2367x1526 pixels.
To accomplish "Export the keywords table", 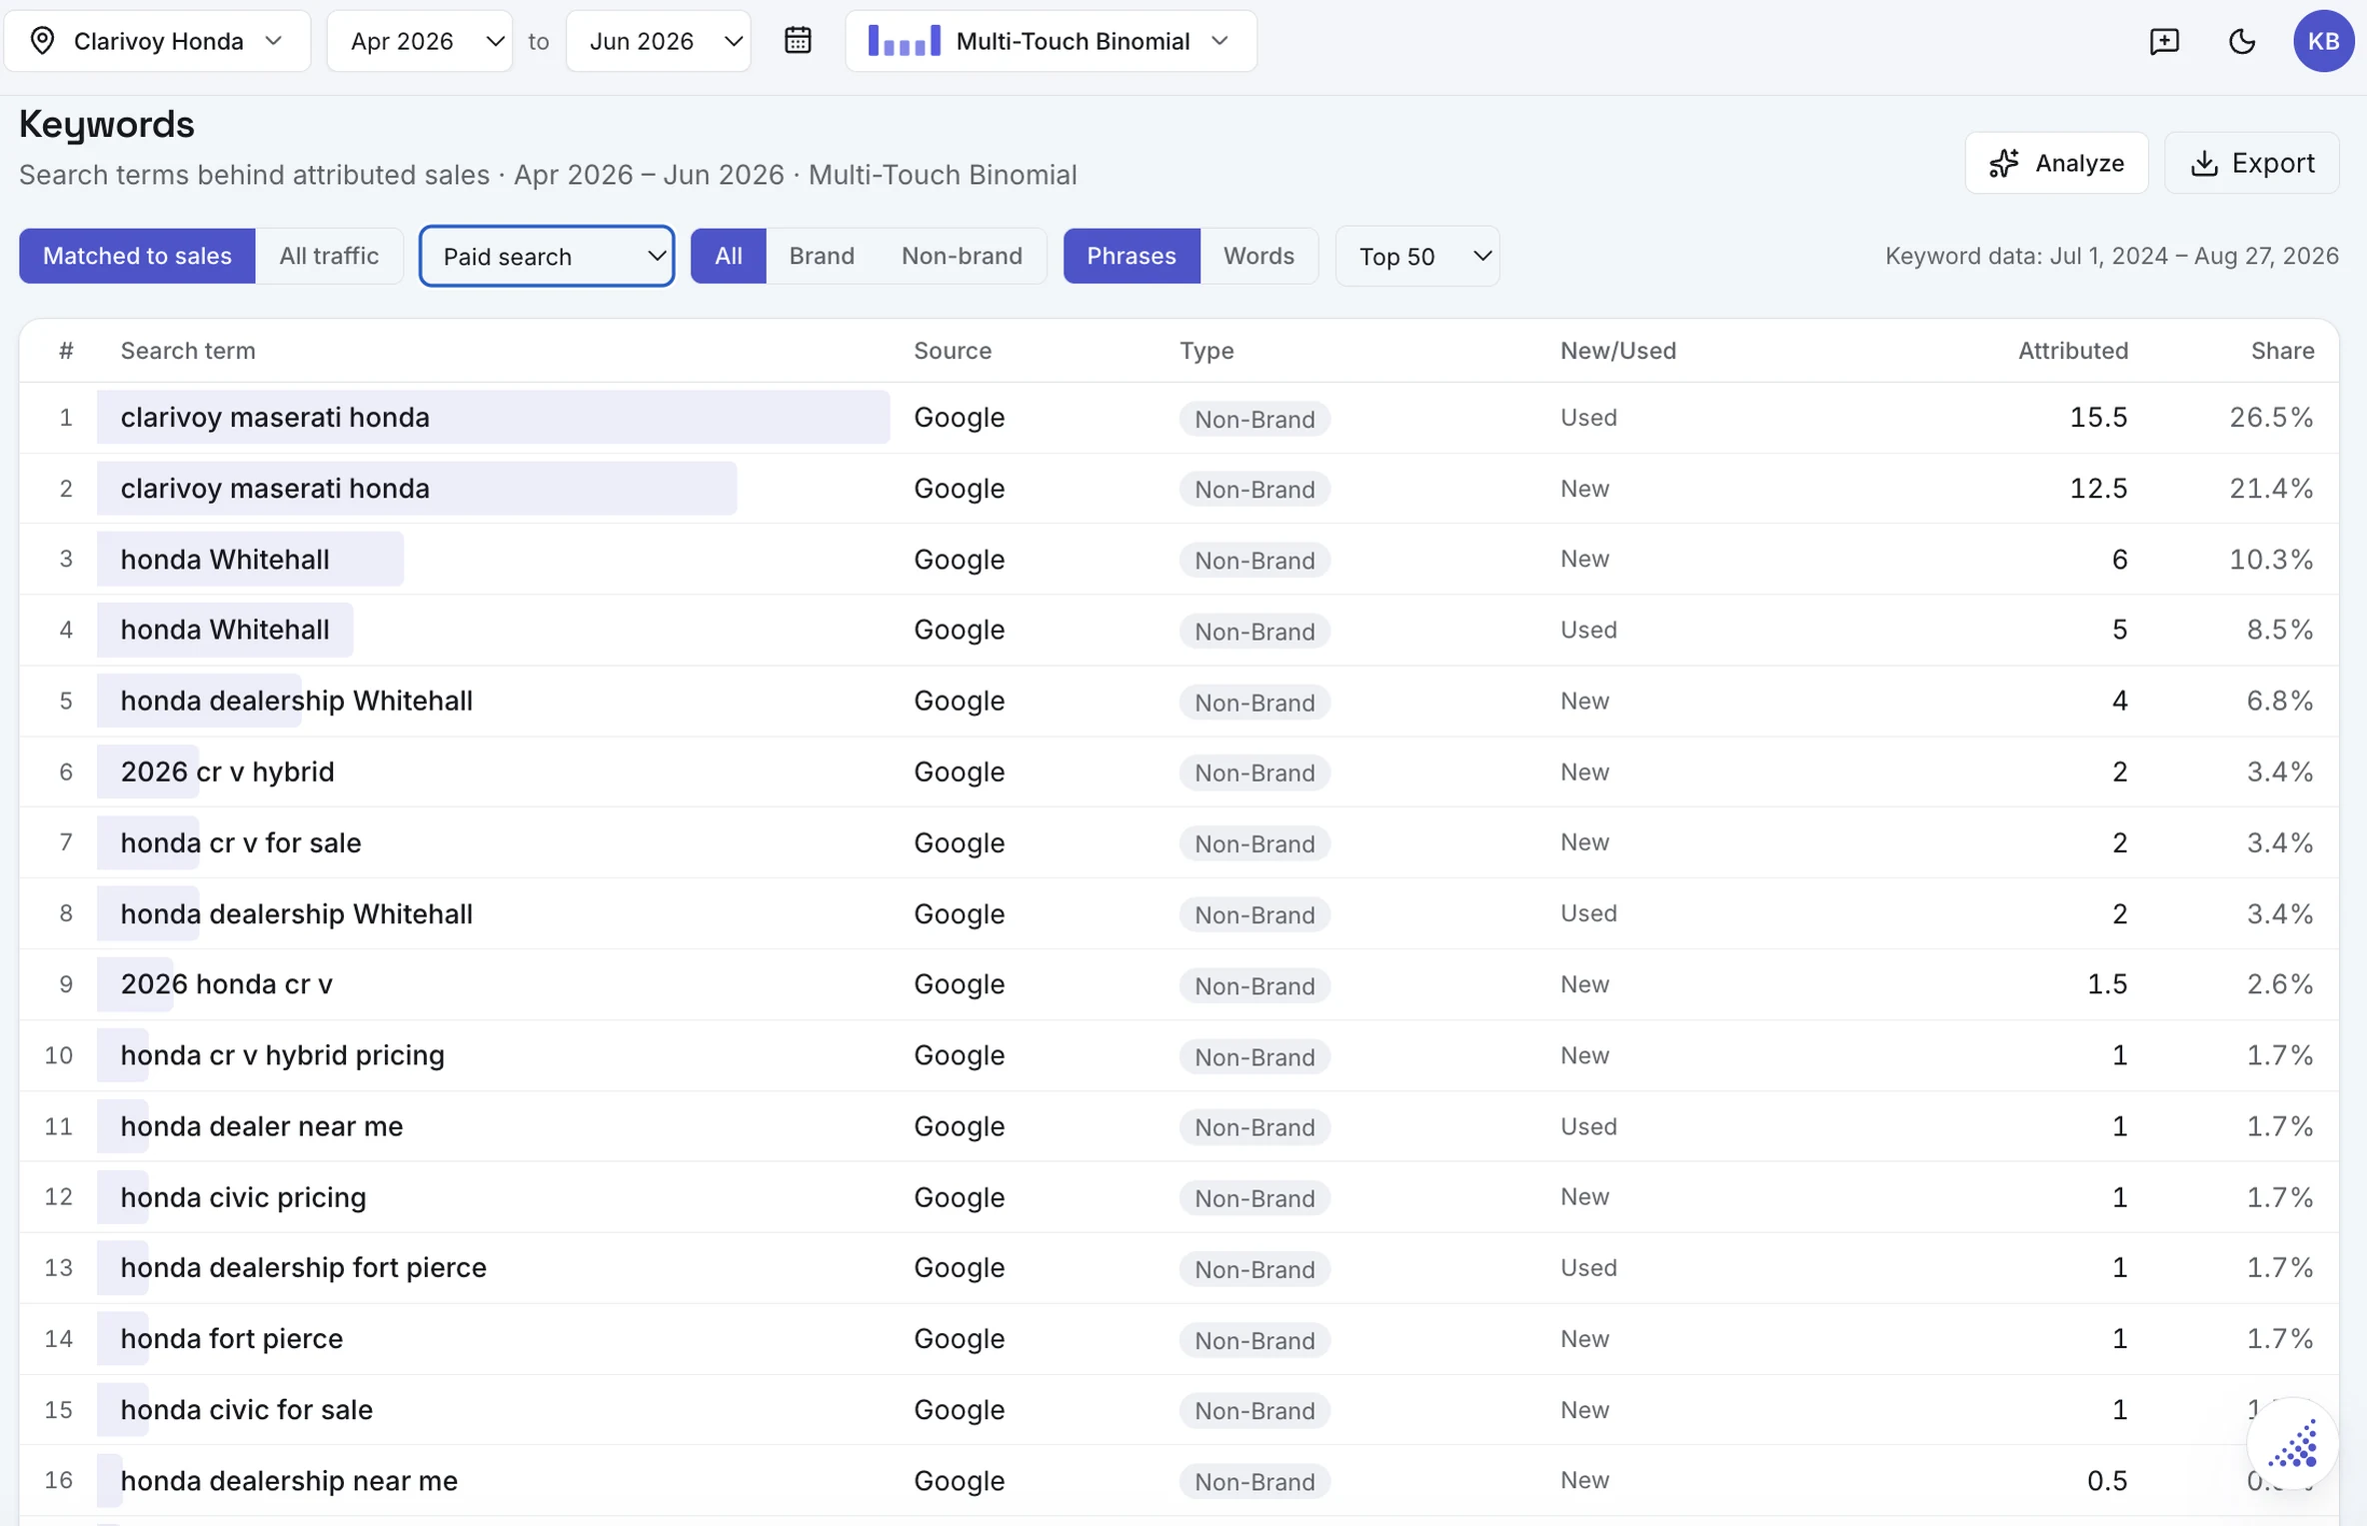I will pos(2252,163).
